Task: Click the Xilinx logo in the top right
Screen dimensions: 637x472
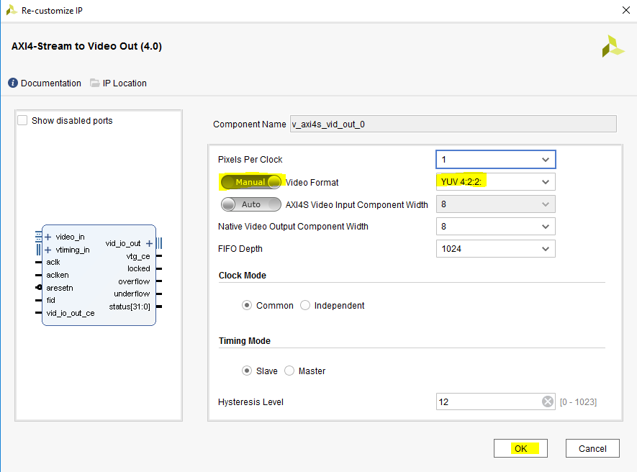Action: 613,45
